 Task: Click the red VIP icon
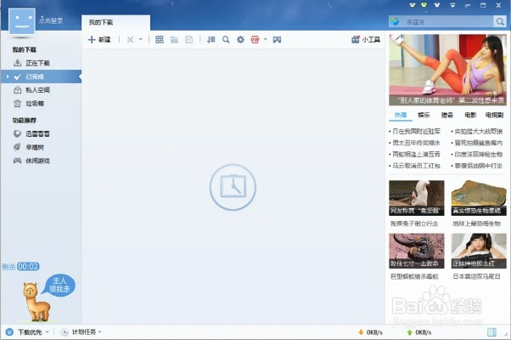click(x=255, y=39)
